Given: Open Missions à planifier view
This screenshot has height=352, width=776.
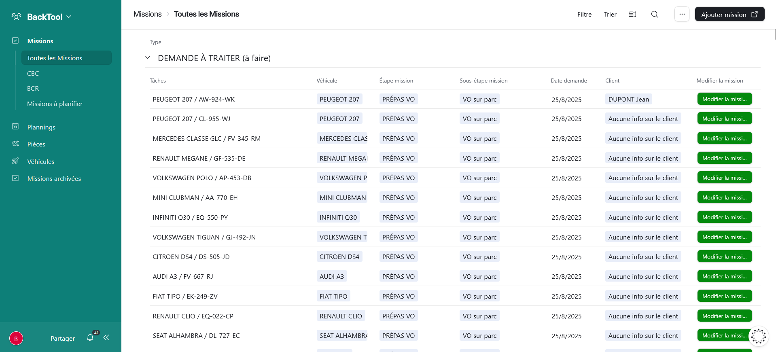Looking at the screenshot, I should 55,104.
